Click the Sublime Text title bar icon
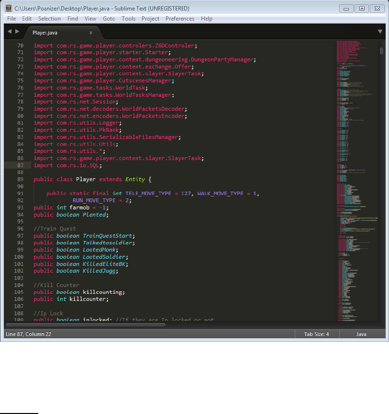389x414 pixels. pyautogui.click(x=9, y=8)
